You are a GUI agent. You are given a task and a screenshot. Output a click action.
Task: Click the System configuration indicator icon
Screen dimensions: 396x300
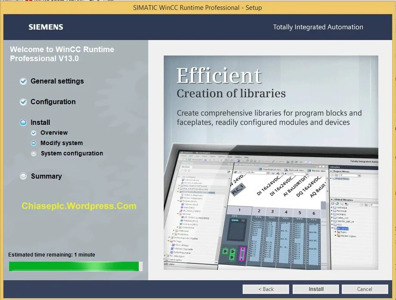pos(34,154)
